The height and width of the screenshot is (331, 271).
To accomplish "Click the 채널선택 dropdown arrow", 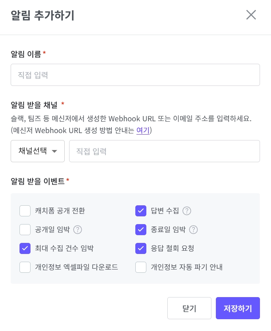I will click(54, 151).
